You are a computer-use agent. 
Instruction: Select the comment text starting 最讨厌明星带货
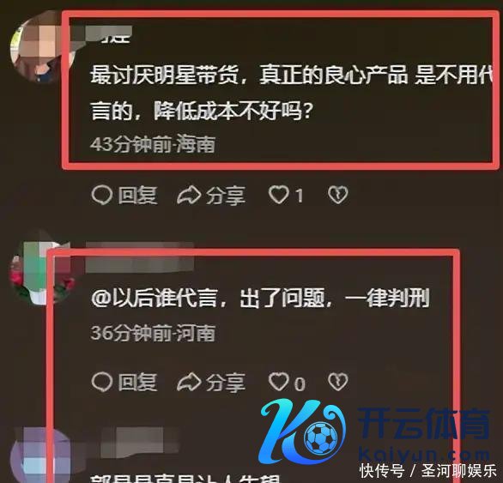(x=290, y=93)
